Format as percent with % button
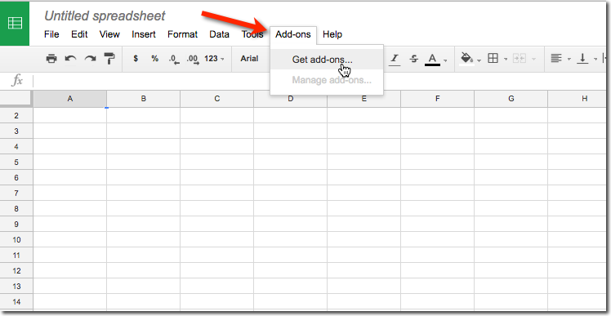The width and height of the screenshot is (611, 316). click(x=155, y=59)
